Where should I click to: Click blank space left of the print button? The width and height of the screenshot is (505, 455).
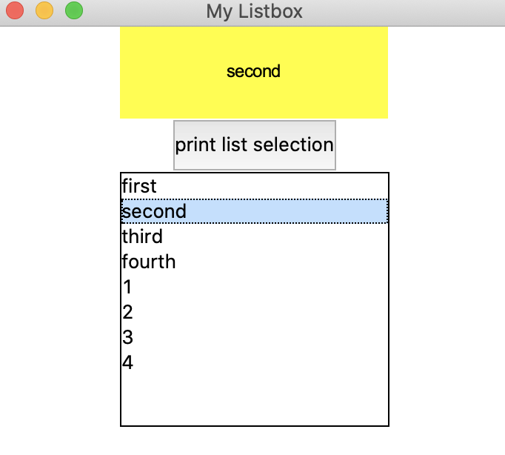pos(89,145)
